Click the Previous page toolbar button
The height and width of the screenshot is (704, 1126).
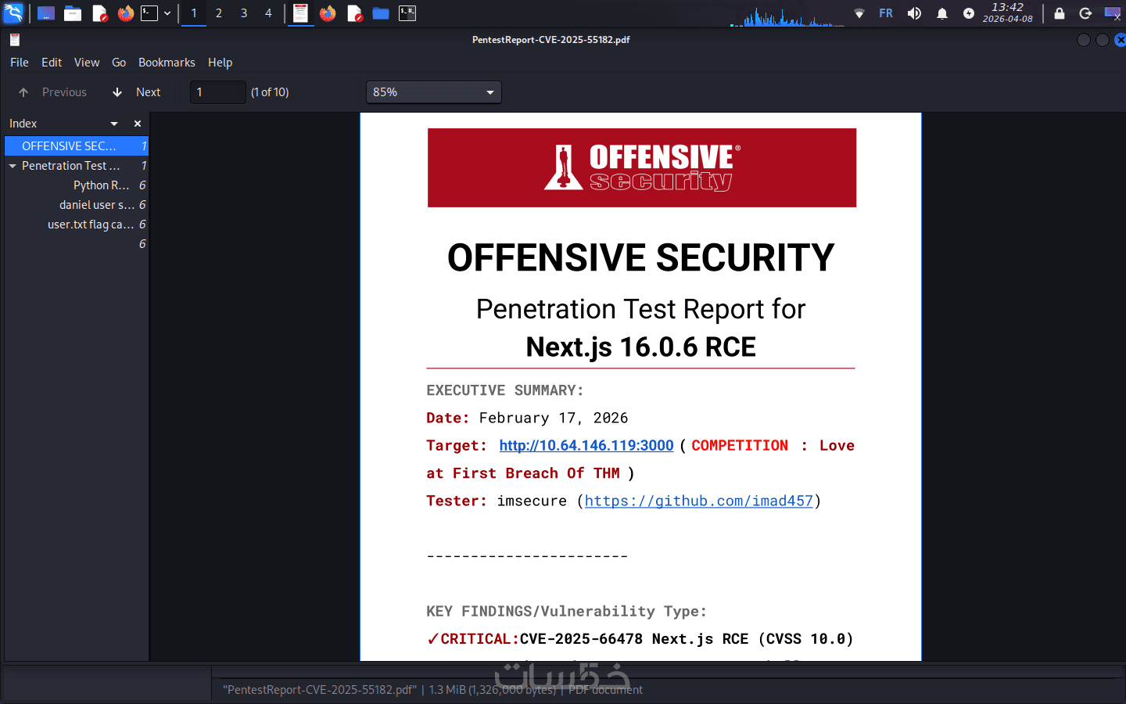(x=52, y=92)
